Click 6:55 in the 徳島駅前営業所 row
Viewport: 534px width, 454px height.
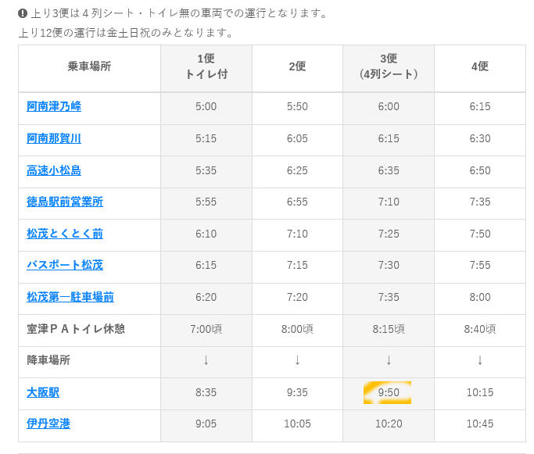click(x=297, y=202)
